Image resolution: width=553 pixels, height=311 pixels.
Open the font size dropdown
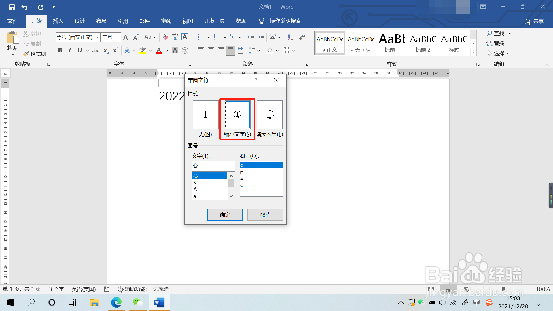(x=118, y=37)
